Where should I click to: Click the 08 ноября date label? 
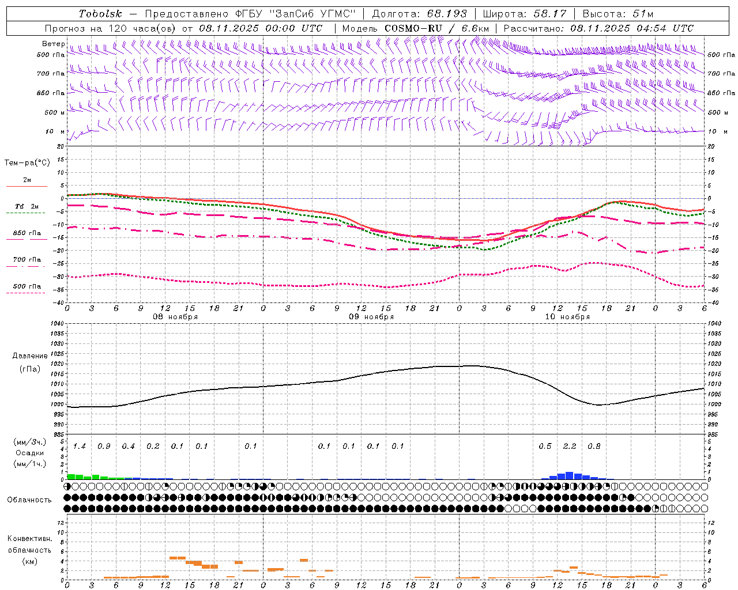[x=175, y=317]
